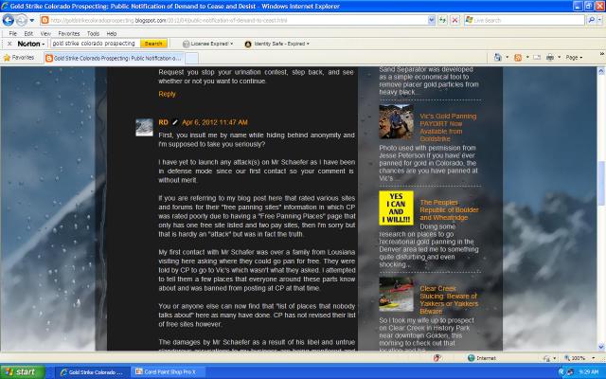Click the 100% zoom level button

point(575,358)
